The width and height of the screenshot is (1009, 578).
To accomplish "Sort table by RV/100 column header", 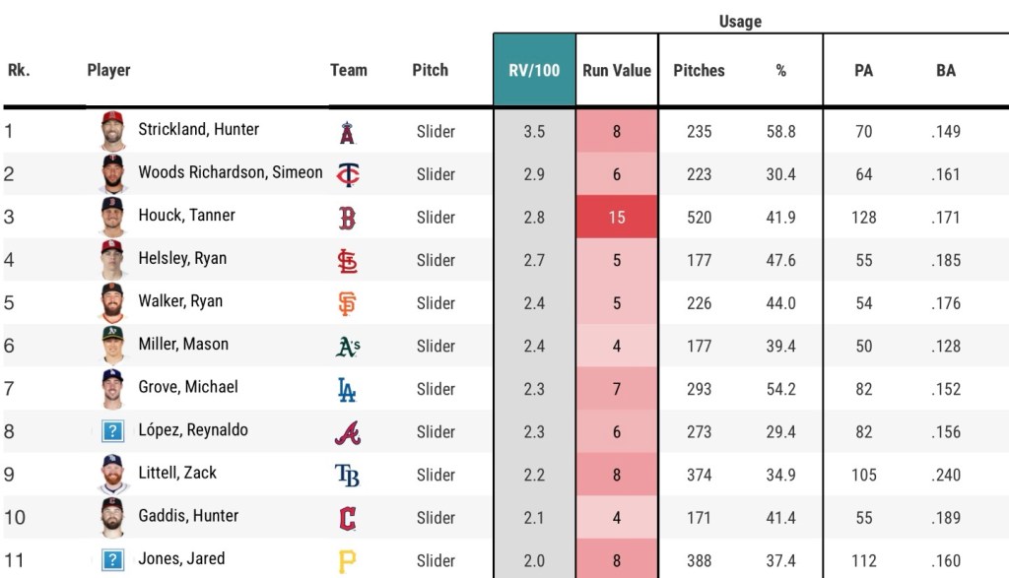I will pos(534,70).
